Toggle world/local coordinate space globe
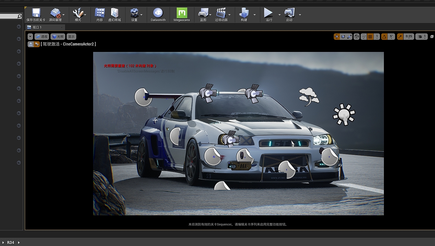The width and height of the screenshot is (435, 246). tap(356, 37)
